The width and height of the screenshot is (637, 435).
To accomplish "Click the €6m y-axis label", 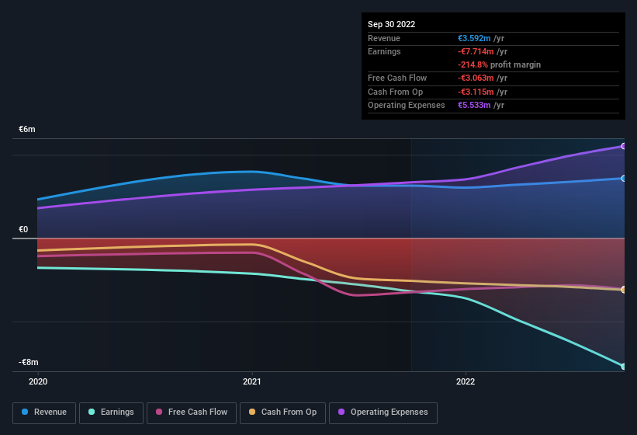I will coord(27,129).
